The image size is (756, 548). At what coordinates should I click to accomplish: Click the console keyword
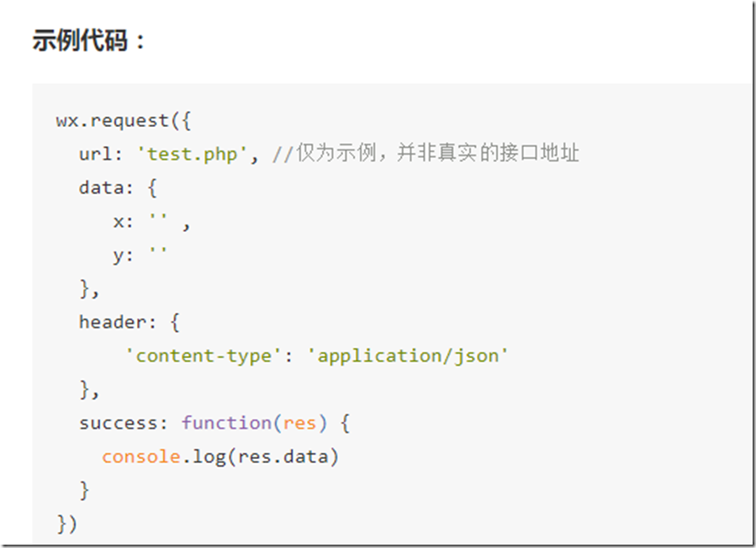pyautogui.click(x=141, y=456)
